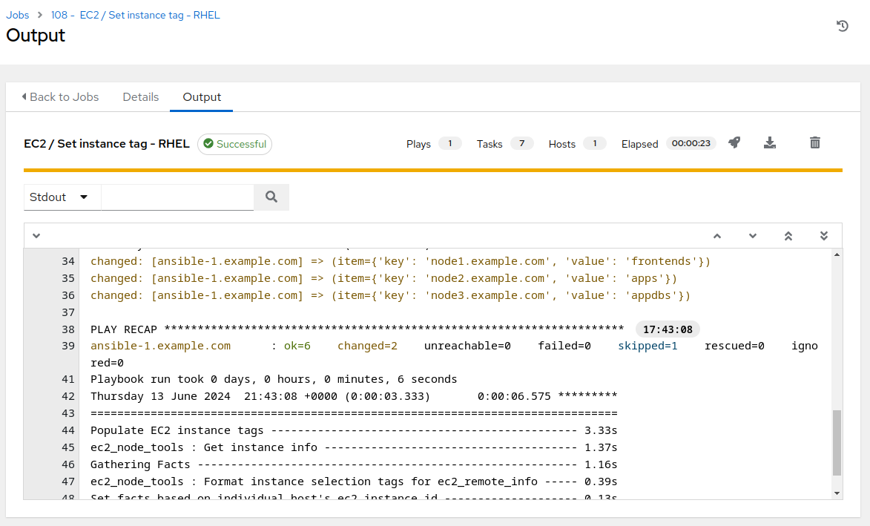The image size is (870, 526).
Task: Click the search magnifier button
Action: [x=271, y=197]
